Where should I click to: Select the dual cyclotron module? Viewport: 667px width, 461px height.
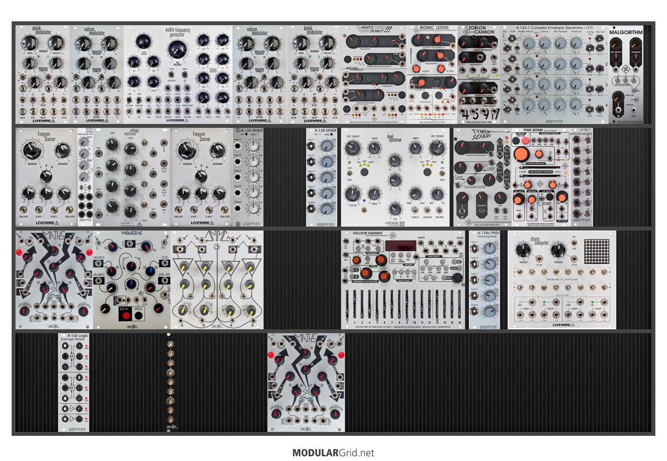pos(395,177)
